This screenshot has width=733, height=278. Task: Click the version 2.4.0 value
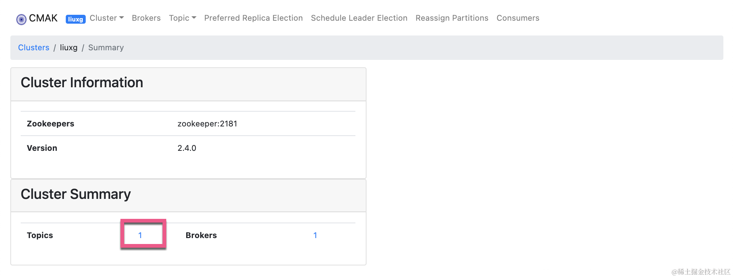pyautogui.click(x=187, y=148)
